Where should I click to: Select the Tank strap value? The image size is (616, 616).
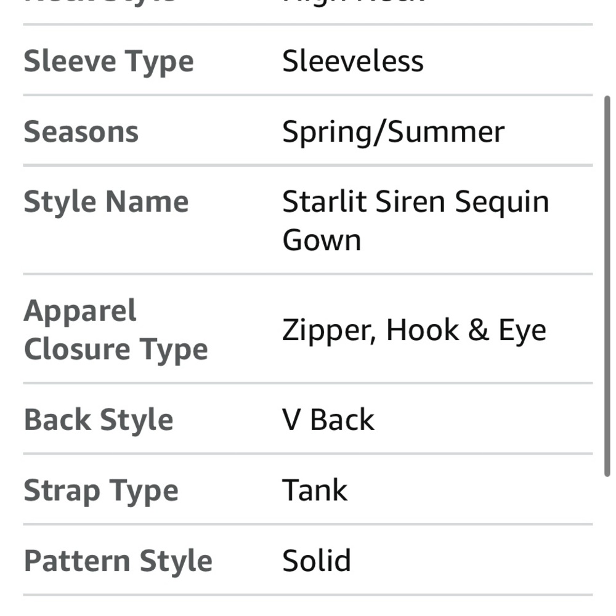315,491
